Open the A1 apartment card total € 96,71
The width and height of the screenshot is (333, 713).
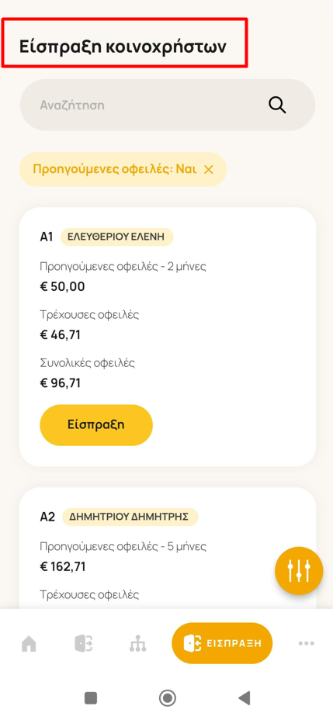pos(61,382)
